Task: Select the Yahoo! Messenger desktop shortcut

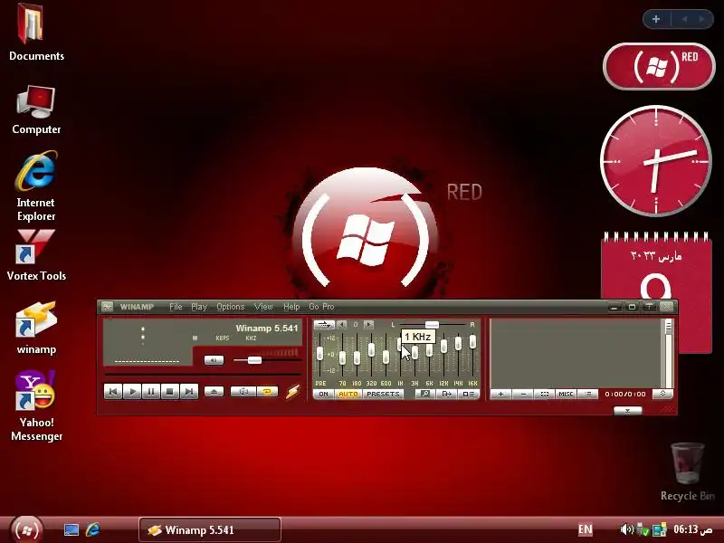Action: (x=36, y=405)
